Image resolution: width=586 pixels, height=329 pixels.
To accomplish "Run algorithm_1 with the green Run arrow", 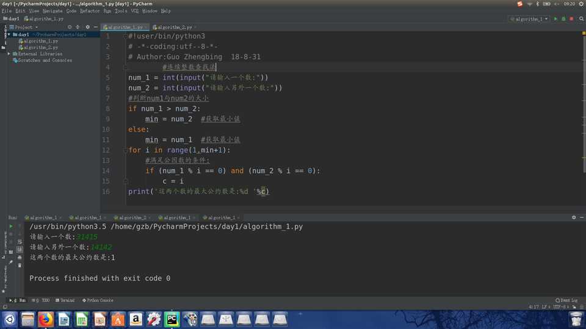I will pyautogui.click(x=555, y=19).
